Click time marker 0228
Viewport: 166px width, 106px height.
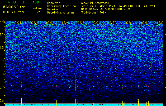[x=129, y=23]
